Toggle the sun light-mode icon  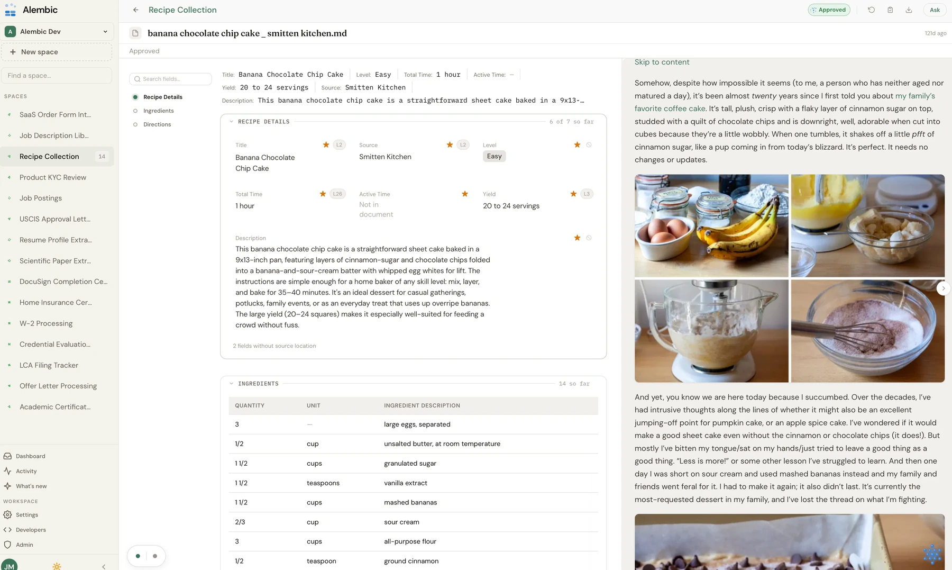[x=57, y=566]
